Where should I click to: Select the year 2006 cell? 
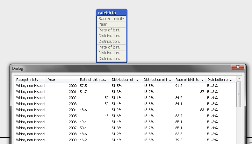(x=73, y=122)
